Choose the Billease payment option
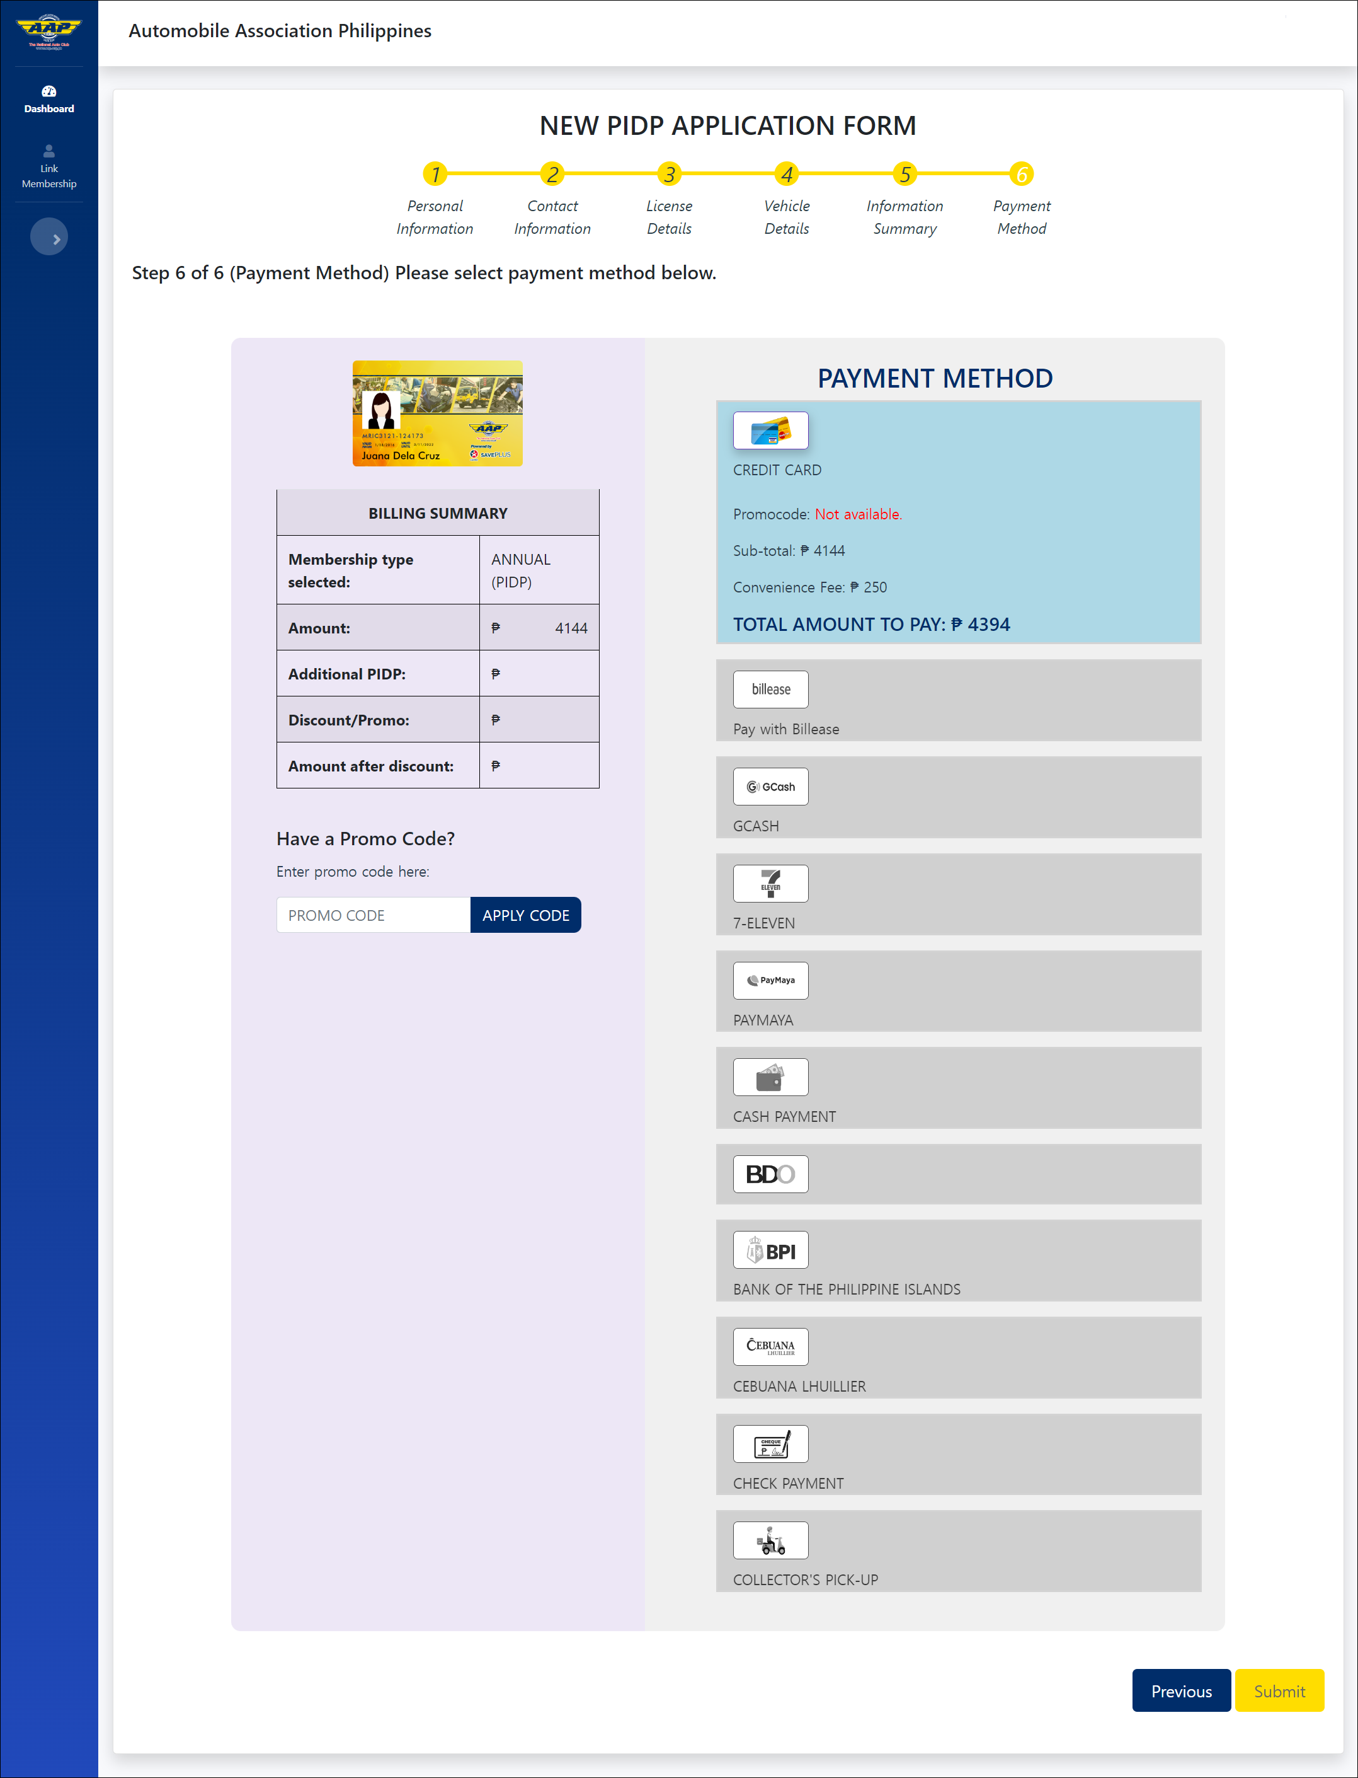The width and height of the screenshot is (1358, 1778). click(x=770, y=689)
